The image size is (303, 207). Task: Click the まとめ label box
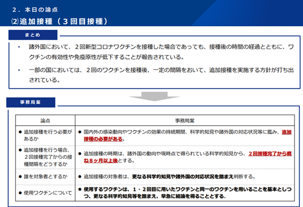(33, 35)
